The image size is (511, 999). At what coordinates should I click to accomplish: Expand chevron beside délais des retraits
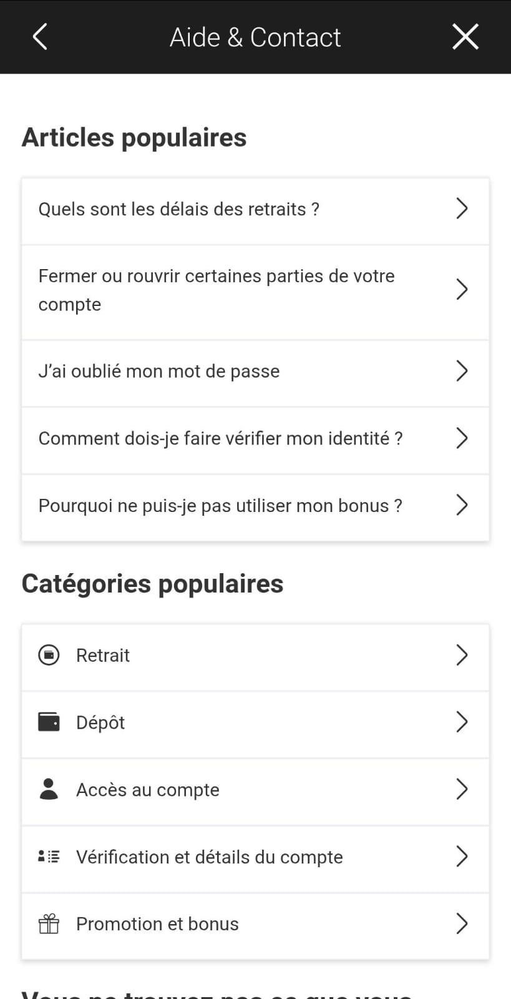click(x=462, y=209)
